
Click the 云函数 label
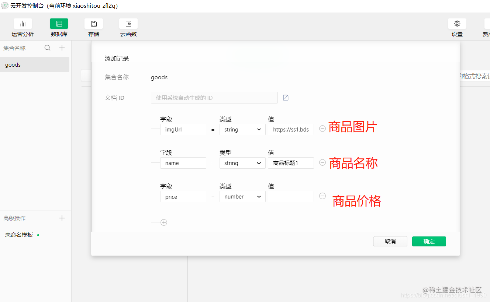[x=128, y=34]
